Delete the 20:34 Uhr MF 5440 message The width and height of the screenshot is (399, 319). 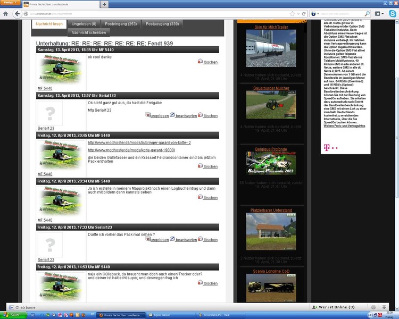(211, 198)
